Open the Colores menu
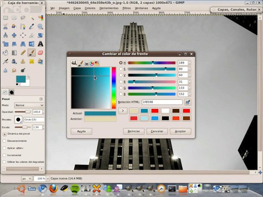The image size is (263, 197). 90,8
